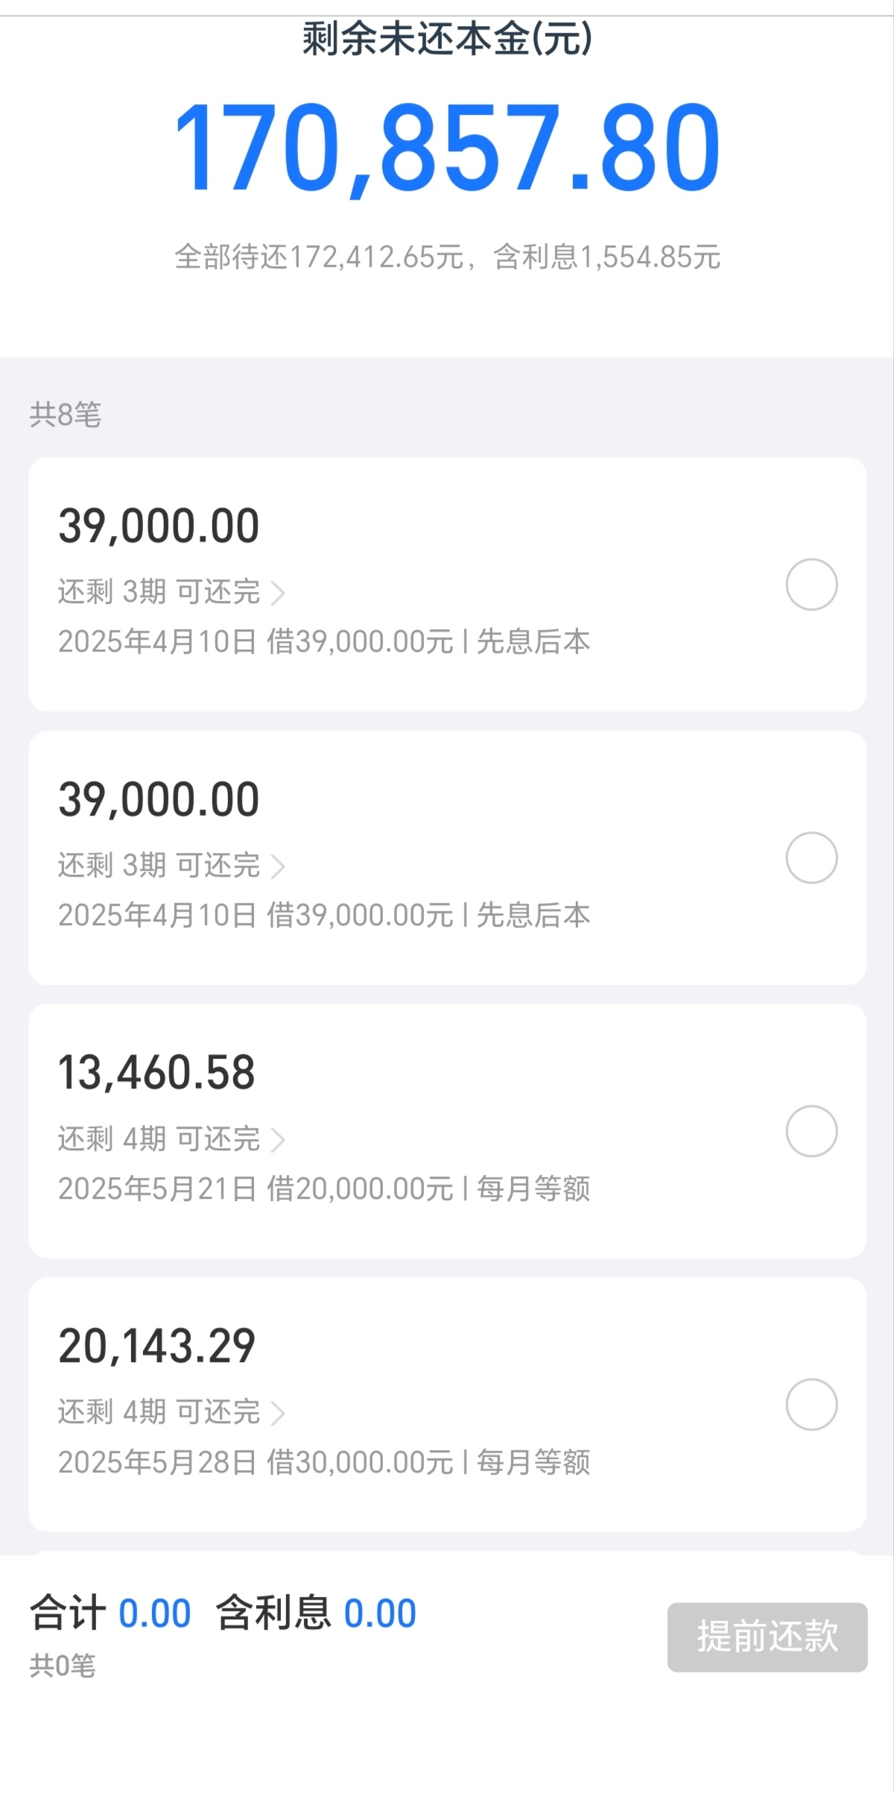Select the second 39,000.00 loan radio button

click(x=811, y=858)
